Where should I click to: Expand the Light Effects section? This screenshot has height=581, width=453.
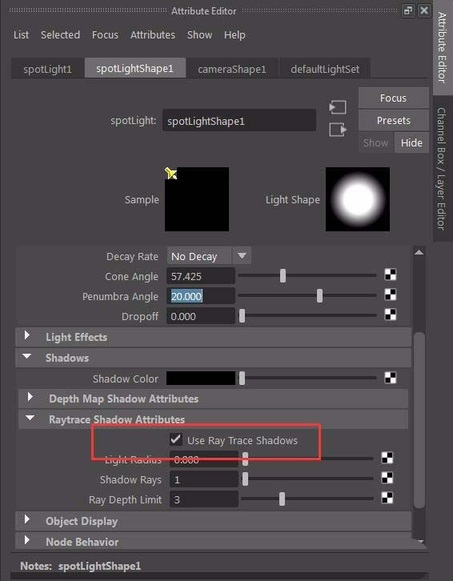[27, 335]
